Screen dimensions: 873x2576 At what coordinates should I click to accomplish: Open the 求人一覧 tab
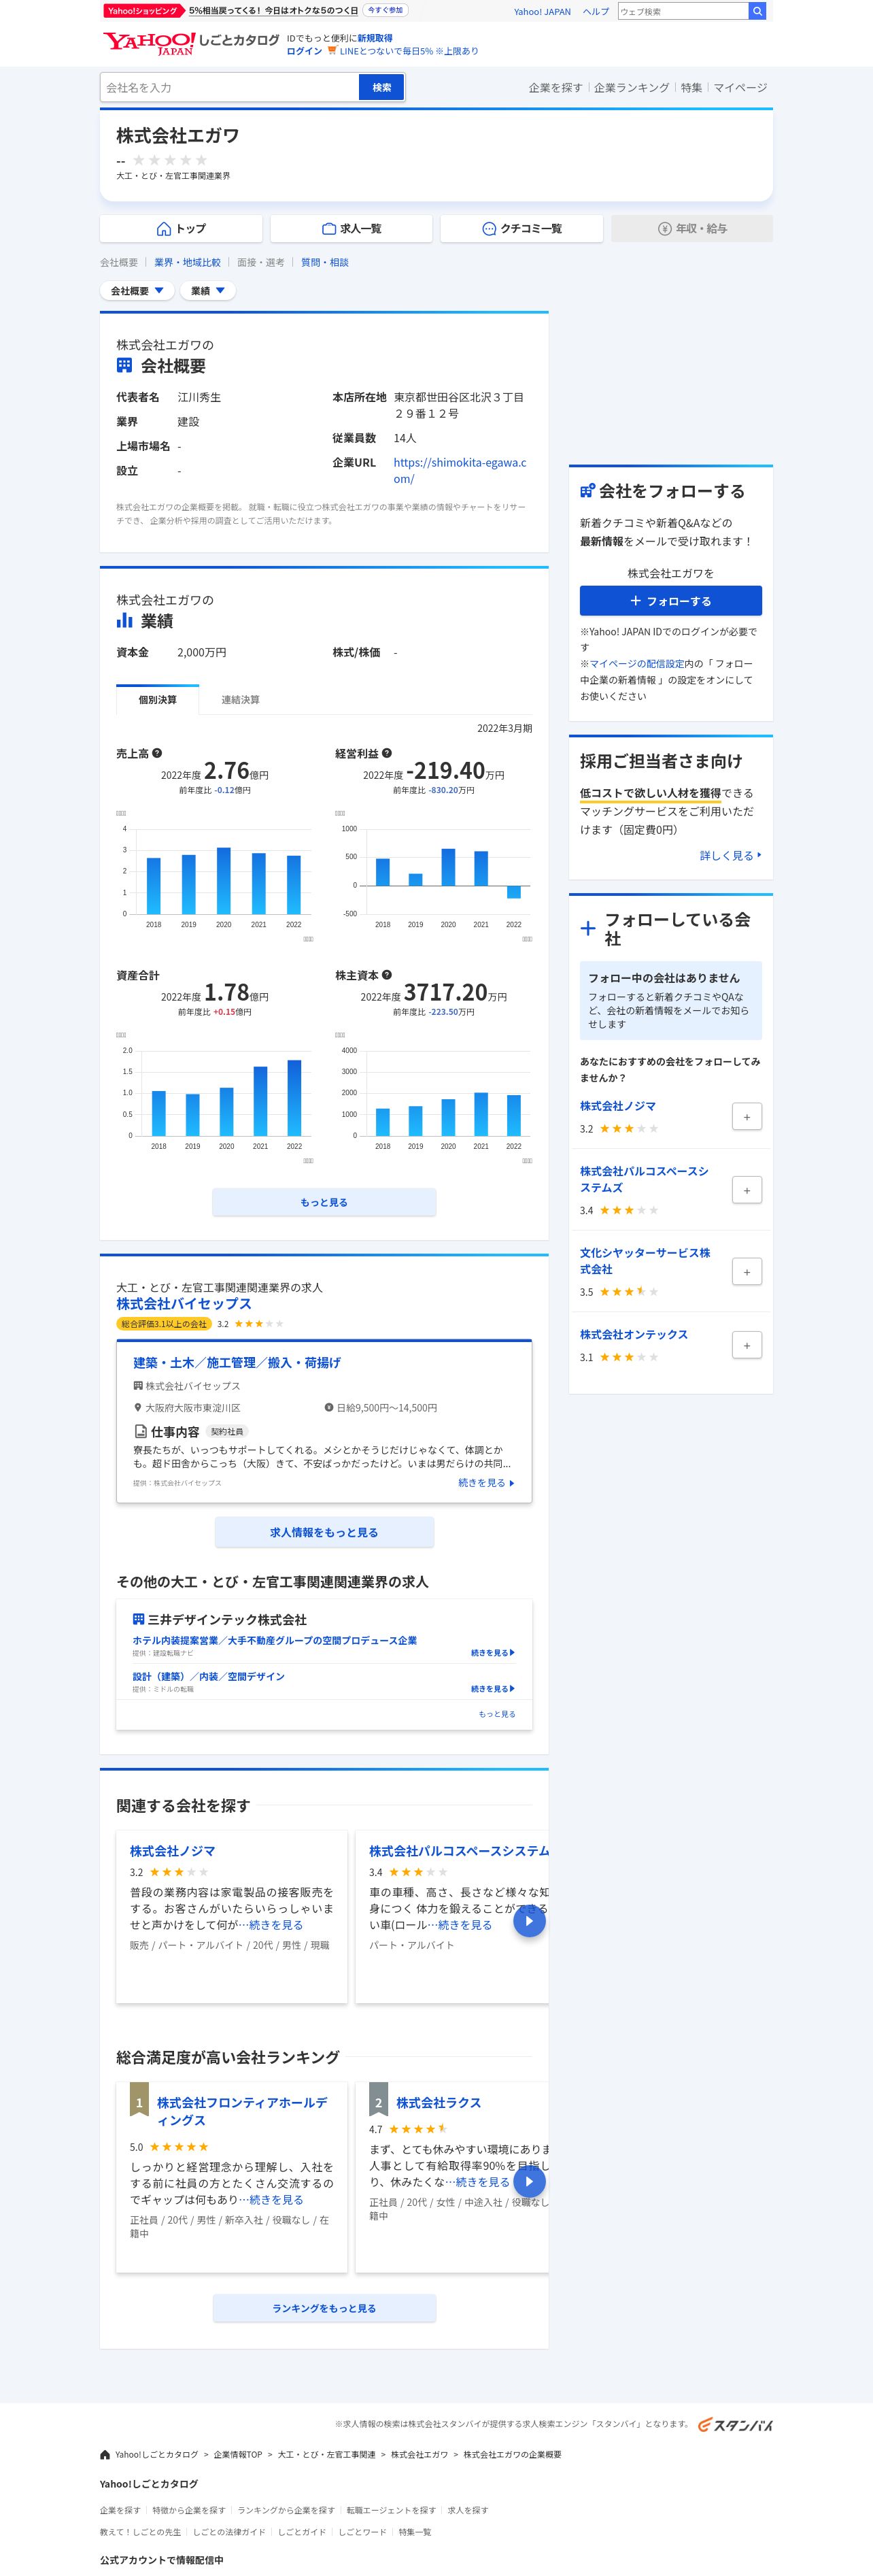click(351, 229)
